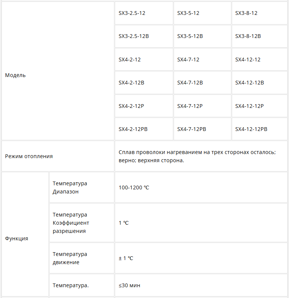The image size is (291, 298).
Task: Click the SX4-2-12 model entry
Action: click(144, 60)
